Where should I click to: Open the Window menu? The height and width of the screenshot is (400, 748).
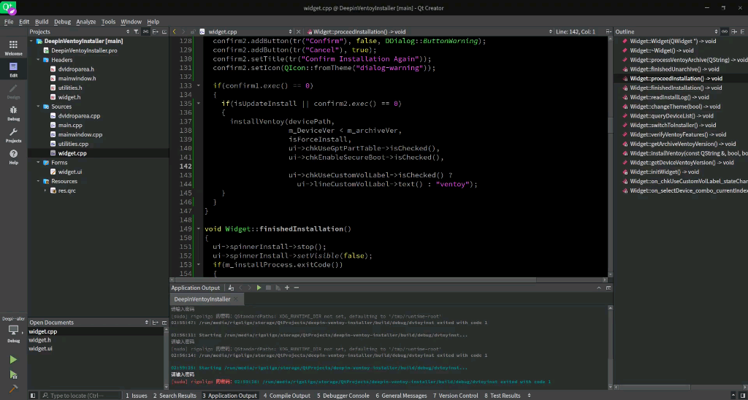point(131,21)
